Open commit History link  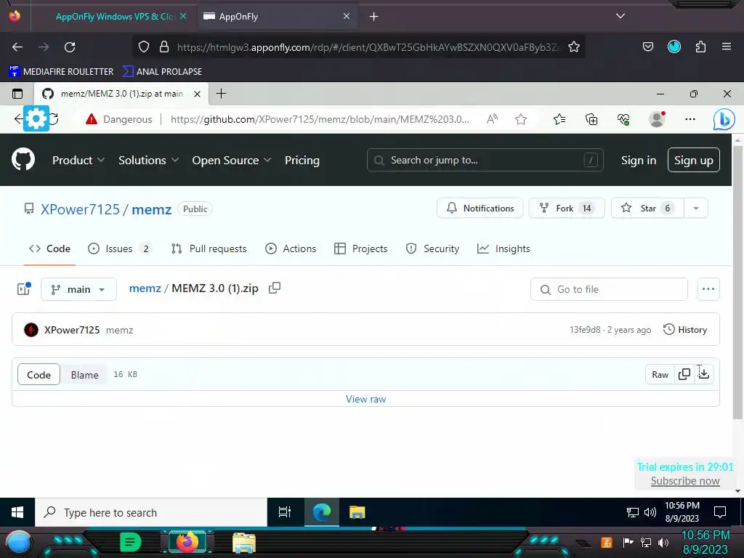[x=685, y=329]
